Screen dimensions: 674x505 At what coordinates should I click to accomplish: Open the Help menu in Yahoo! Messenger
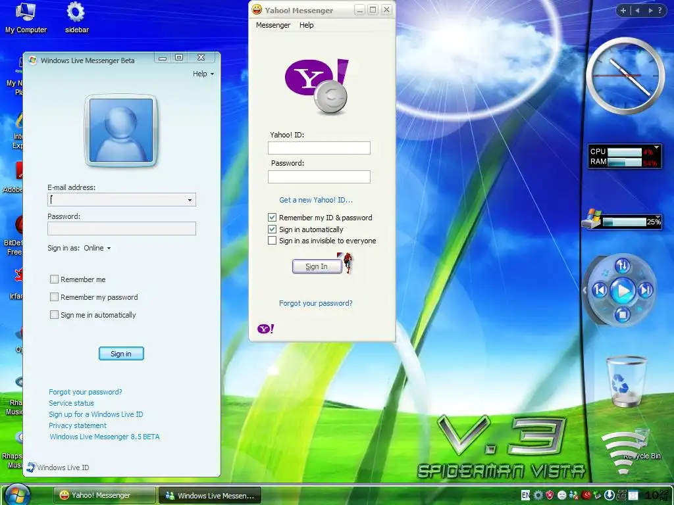pyautogui.click(x=307, y=25)
